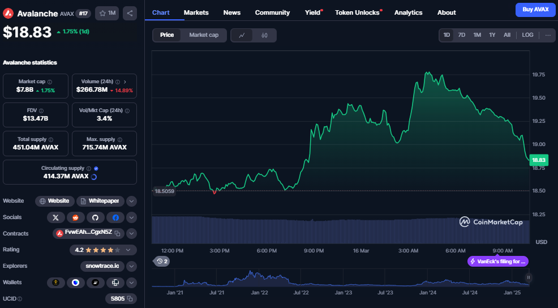Click Vol/Mkt Cap (24h) info icon

click(x=127, y=111)
